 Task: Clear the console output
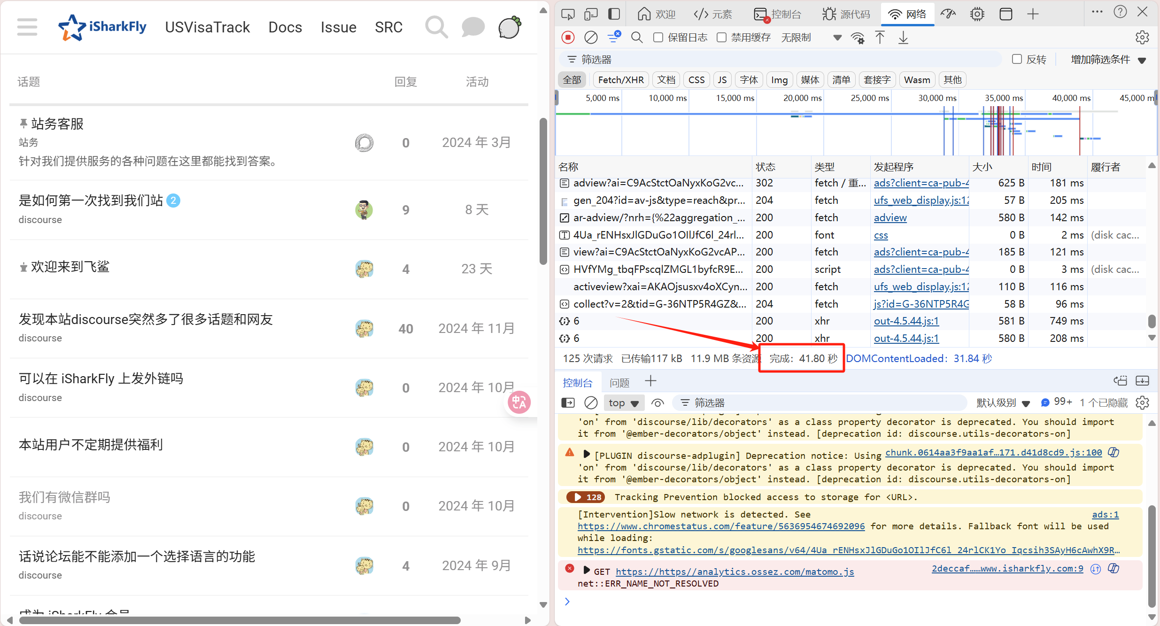click(x=591, y=403)
